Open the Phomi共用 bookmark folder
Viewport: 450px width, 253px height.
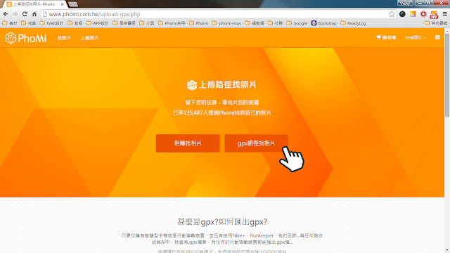point(172,23)
